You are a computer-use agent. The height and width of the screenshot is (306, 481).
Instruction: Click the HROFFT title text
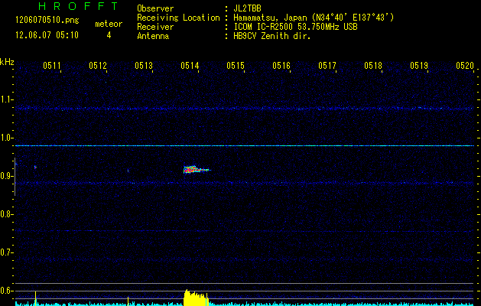tap(66, 8)
